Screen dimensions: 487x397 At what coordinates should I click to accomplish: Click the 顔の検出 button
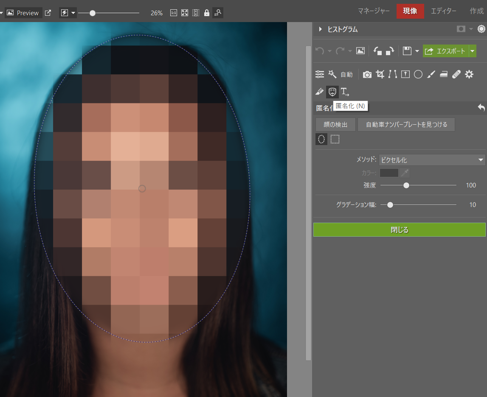pyautogui.click(x=335, y=124)
